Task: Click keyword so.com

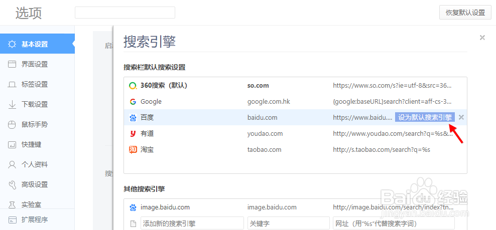Action: (258, 86)
